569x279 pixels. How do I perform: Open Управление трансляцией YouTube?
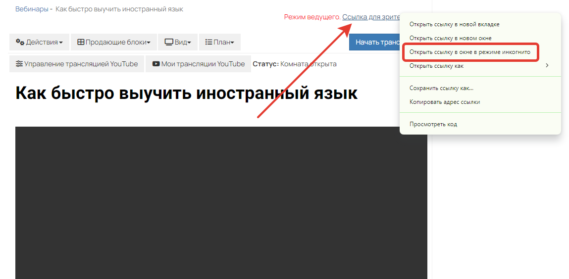tap(77, 64)
